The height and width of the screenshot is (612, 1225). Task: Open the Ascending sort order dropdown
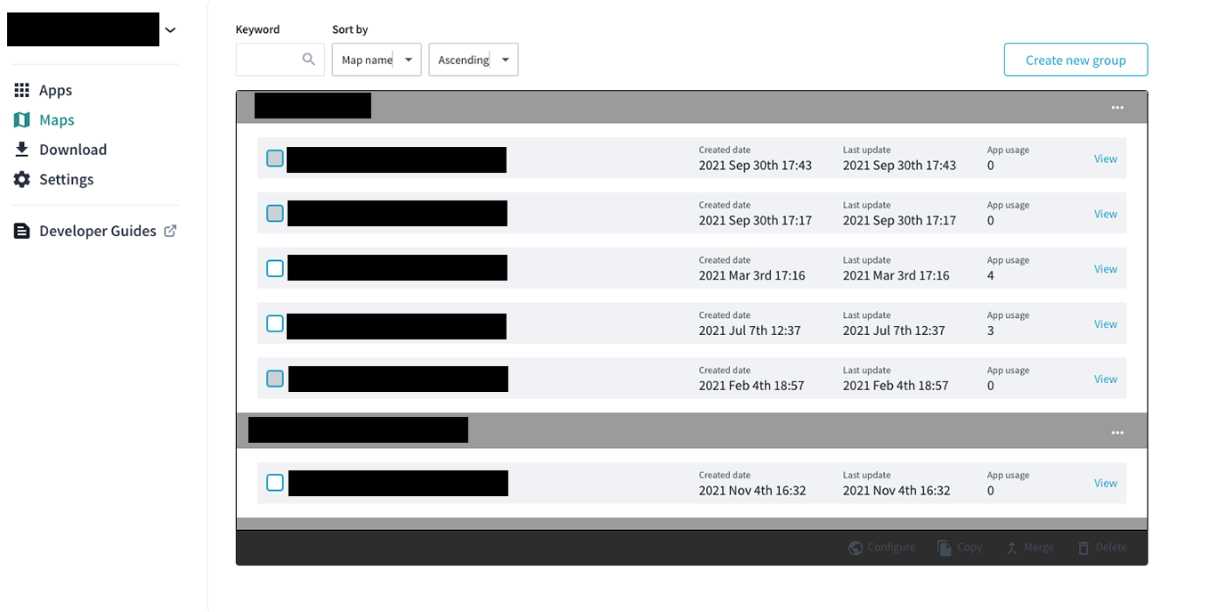[x=473, y=59]
